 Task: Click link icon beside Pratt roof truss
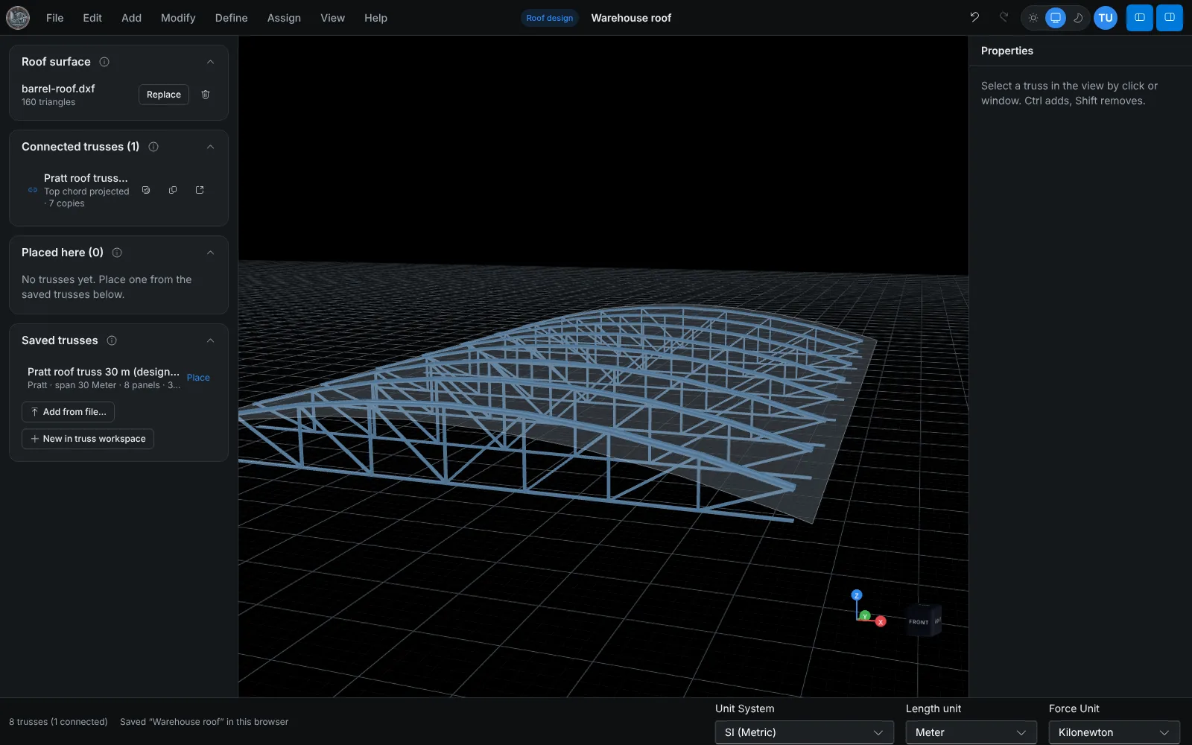coord(33,190)
